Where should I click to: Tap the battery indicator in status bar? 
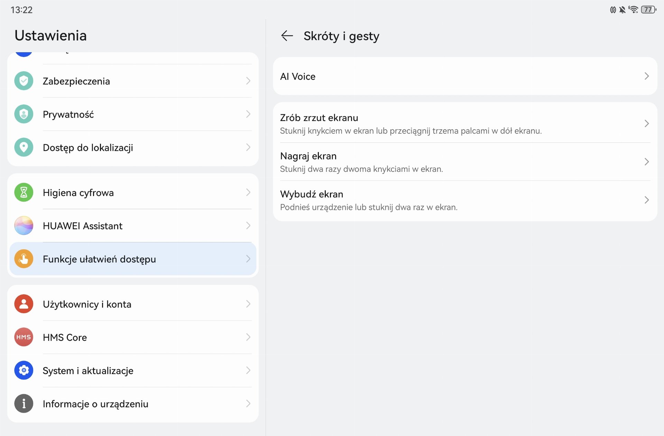(648, 10)
